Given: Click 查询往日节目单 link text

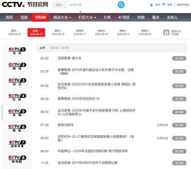Looking at the screenshot, I should click(176, 32).
